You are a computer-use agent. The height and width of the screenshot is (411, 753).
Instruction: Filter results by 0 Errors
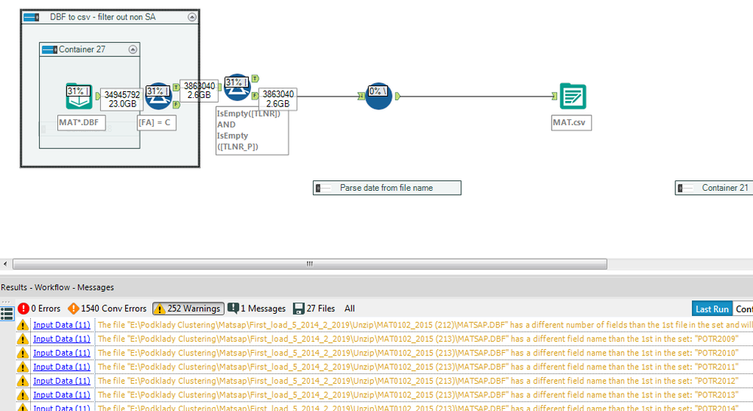coord(39,308)
